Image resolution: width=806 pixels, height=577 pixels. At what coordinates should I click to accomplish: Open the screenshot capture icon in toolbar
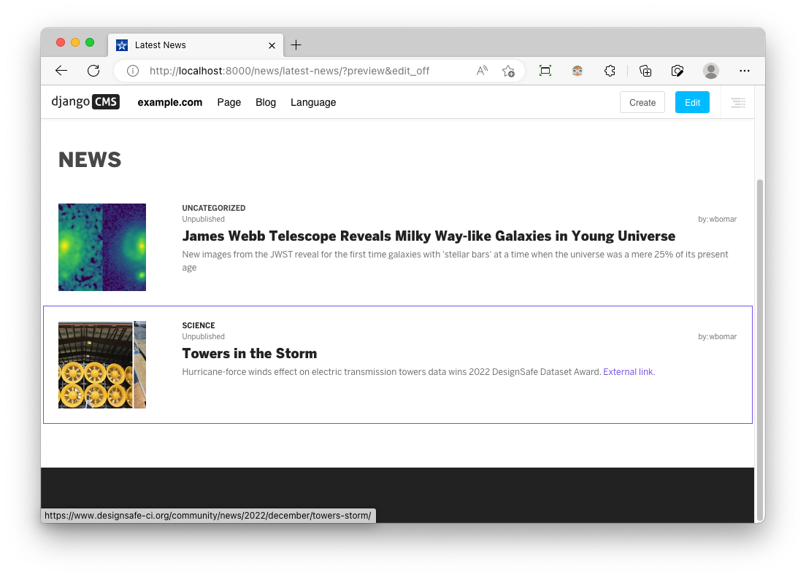(x=545, y=71)
